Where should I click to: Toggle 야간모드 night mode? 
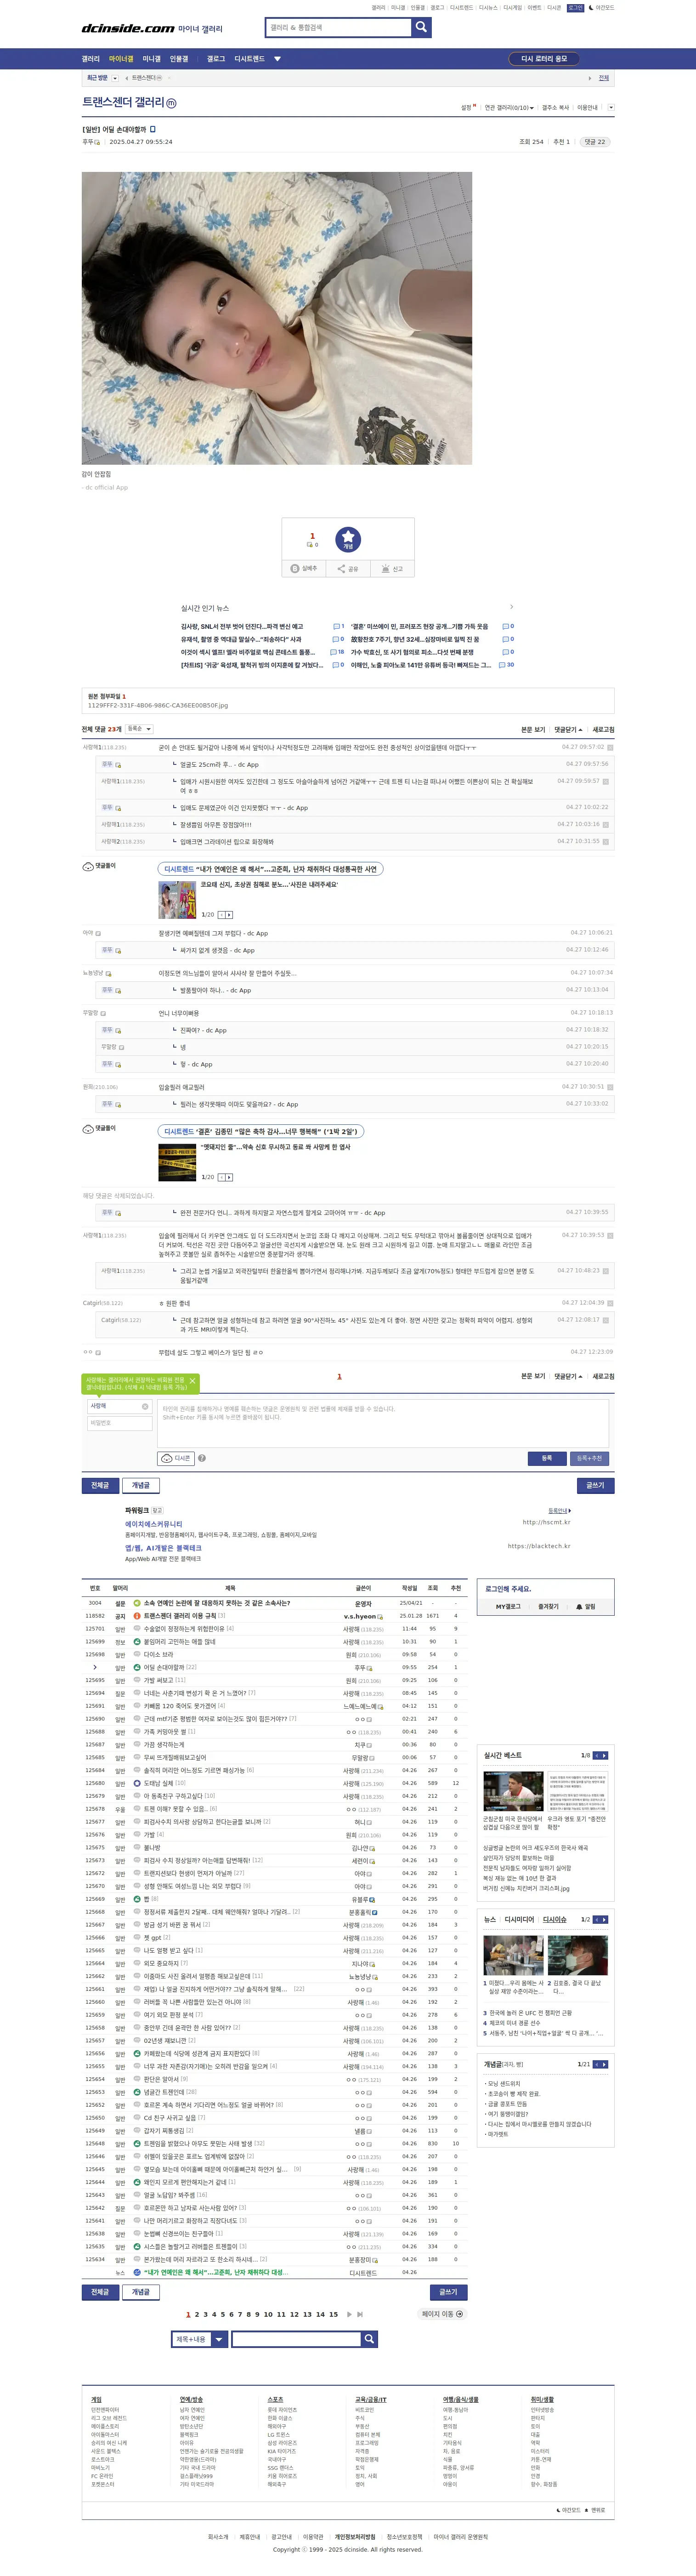click(602, 8)
